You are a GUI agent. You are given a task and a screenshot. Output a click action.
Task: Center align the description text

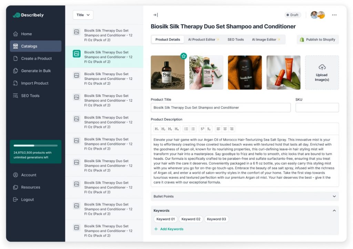225,129
